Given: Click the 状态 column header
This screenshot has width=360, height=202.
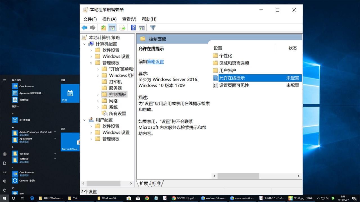Looking at the screenshot, I should pos(292,48).
